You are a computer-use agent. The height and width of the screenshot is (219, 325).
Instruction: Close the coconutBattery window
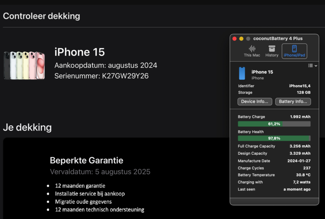coord(234,39)
